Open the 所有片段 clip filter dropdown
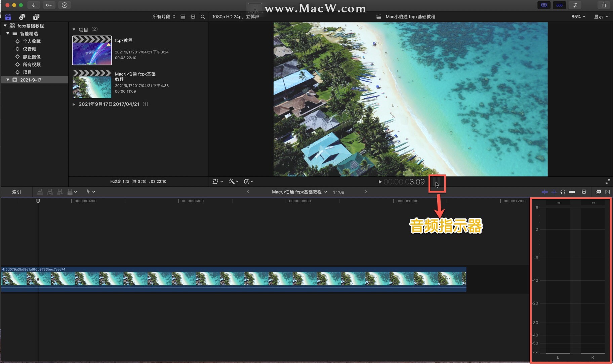Screen dimensions: 613x364 [164, 17]
